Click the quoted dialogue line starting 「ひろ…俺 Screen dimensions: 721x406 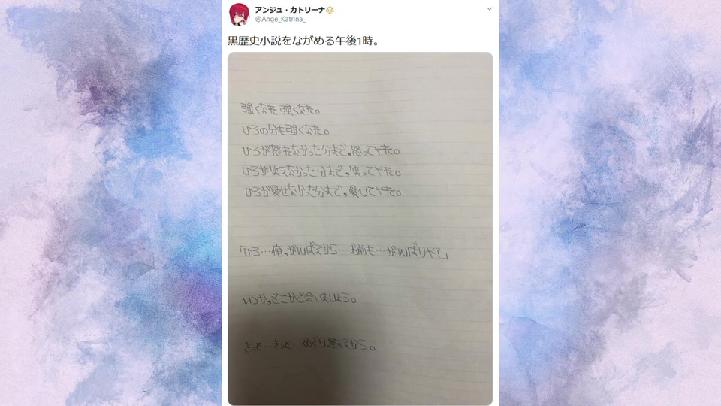click(344, 252)
